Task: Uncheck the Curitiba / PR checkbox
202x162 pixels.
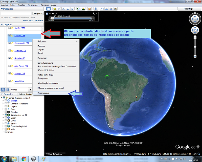Action: coord(9,35)
